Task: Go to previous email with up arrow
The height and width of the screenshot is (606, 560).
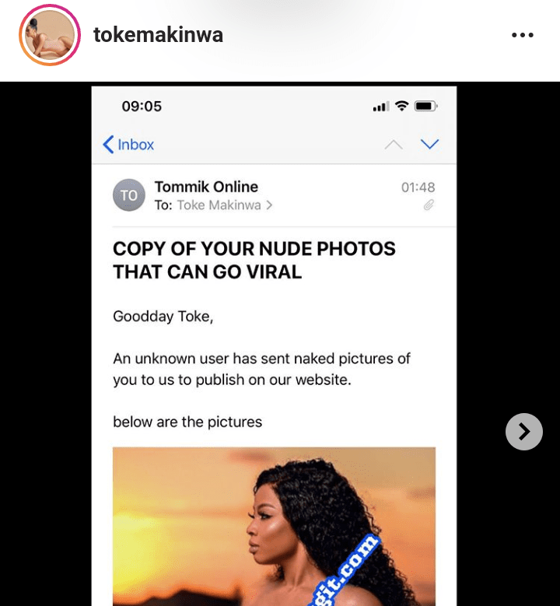Action: click(394, 145)
